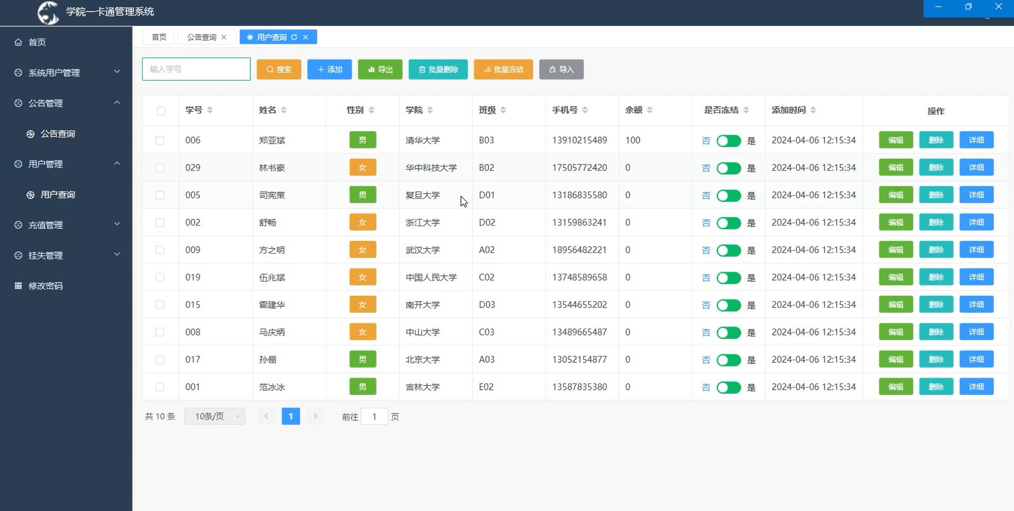Image resolution: width=1014 pixels, height=511 pixels.
Task: Open 用户查询 in the sidebar
Action: [x=66, y=195]
